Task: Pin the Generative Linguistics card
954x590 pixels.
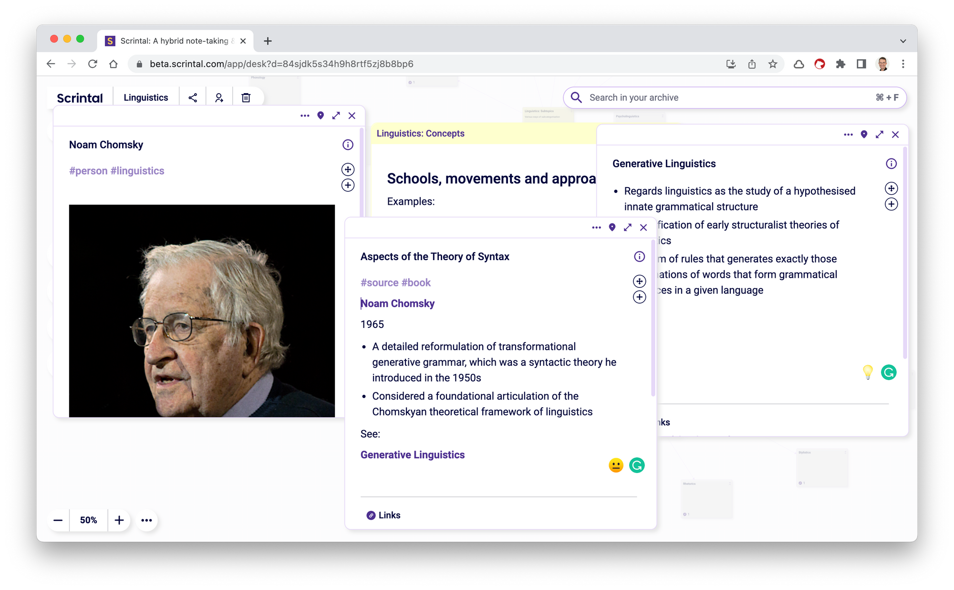Action: tap(864, 135)
